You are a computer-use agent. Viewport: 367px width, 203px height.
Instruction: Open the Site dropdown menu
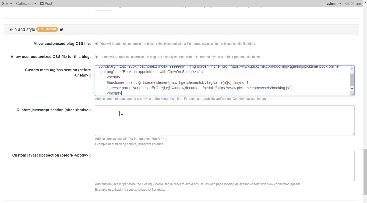[7, 3]
